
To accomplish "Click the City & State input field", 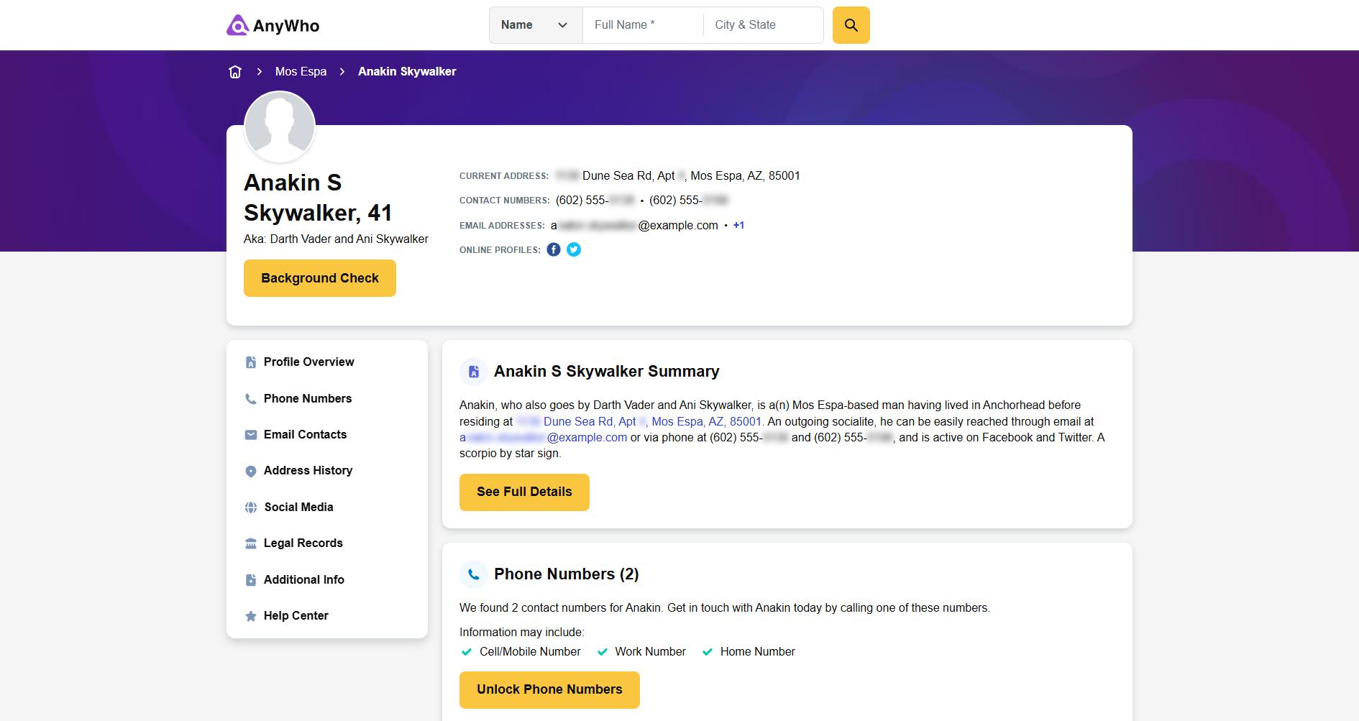I will point(763,25).
